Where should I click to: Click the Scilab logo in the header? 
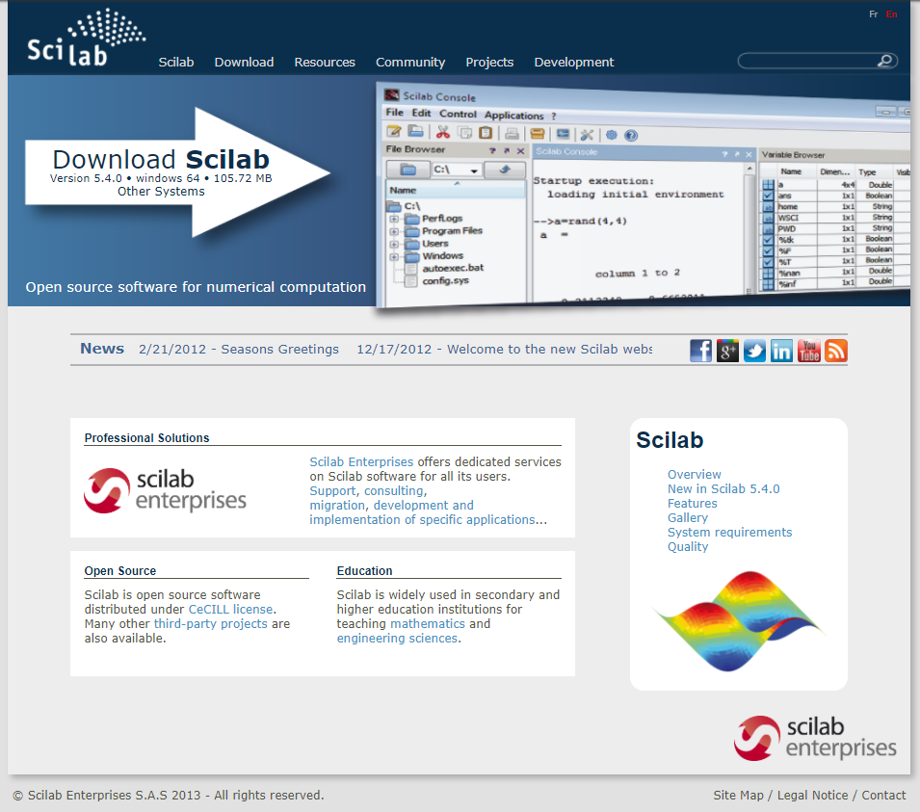[x=87, y=38]
